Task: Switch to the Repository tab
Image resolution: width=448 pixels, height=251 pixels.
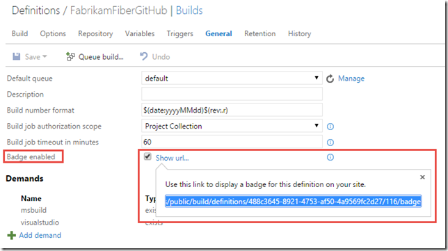Action: click(x=95, y=33)
